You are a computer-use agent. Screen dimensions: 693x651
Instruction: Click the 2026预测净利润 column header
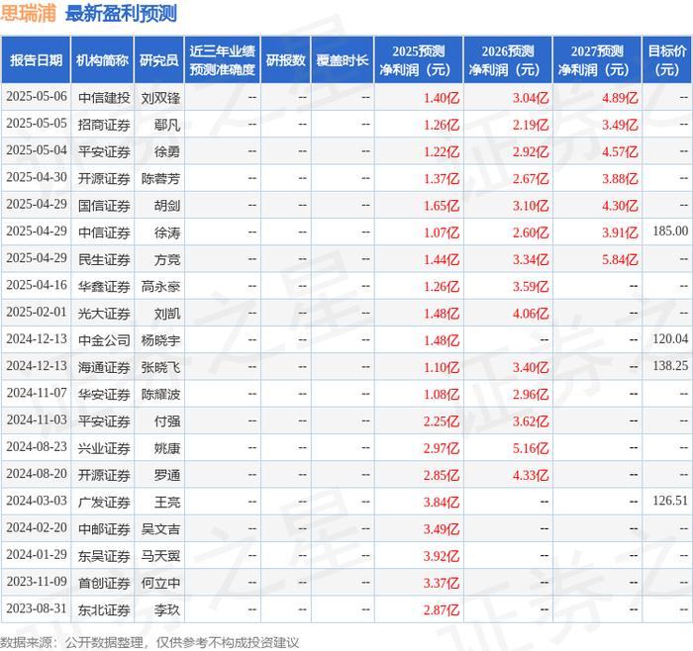tap(508, 59)
